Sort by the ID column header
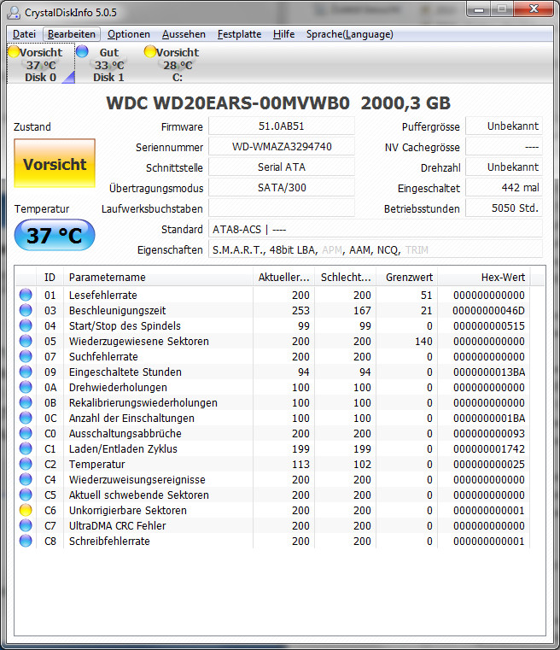560x650 pixels. click(50, 277)
